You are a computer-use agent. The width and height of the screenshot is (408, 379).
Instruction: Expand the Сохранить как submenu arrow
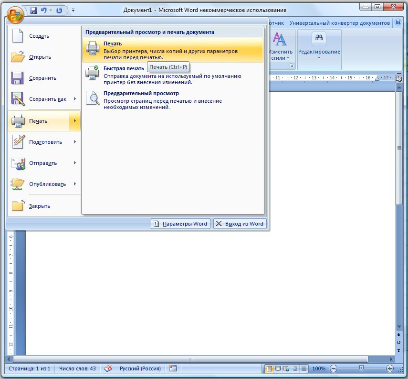(x=75, y=99)
